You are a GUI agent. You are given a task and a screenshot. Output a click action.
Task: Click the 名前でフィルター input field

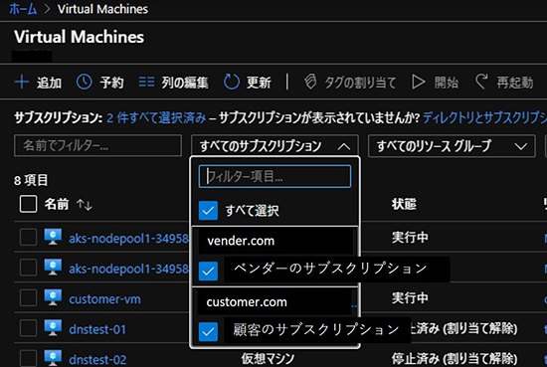click(x=98, y=145)
